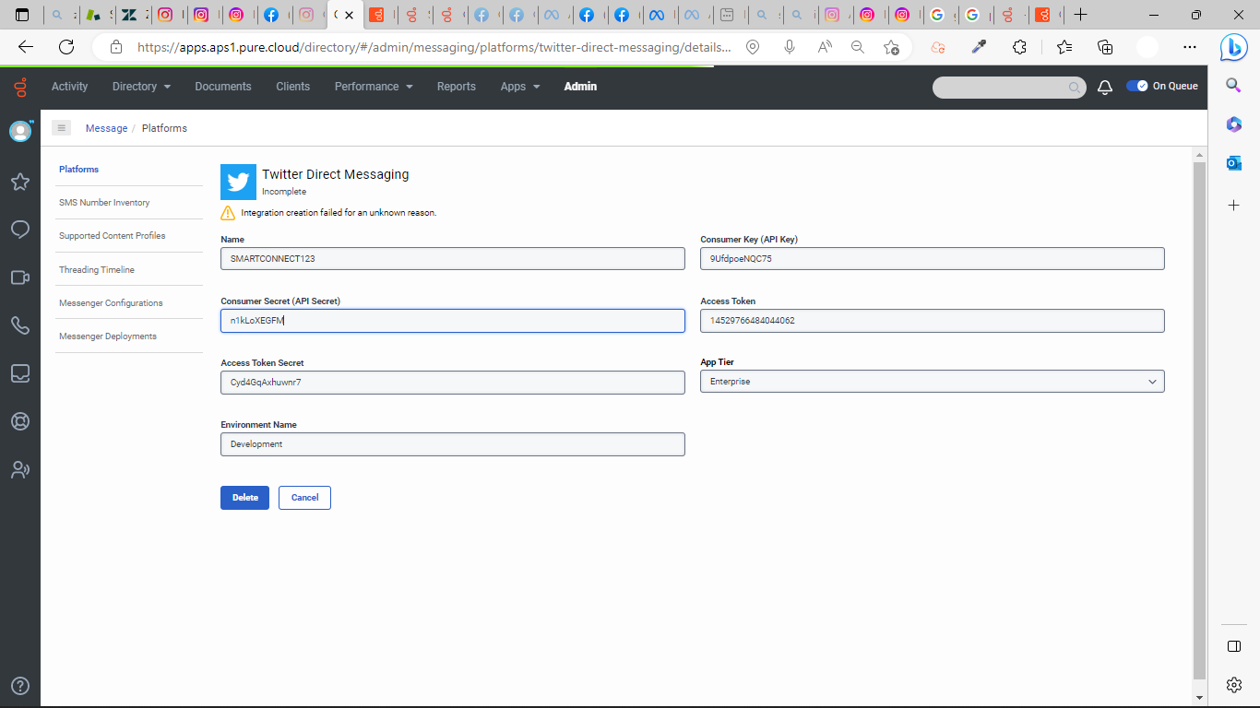Screen dimensions: 1260x708
Task: Click in the Name input field
Action: pyautogui.click(x=453, y=259)
